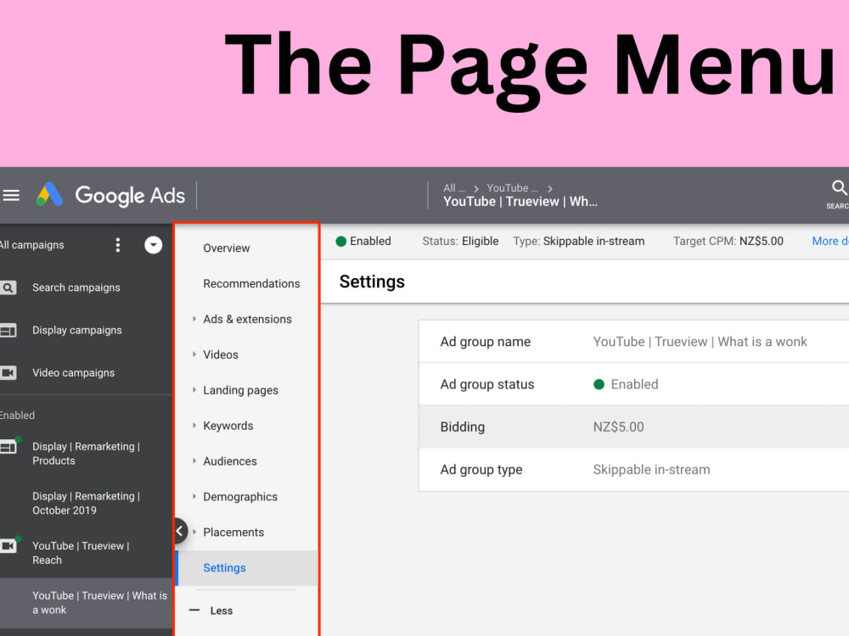This screenshot has height=636, width=849.
Task: Select Search campaigns in the sidebar
Action: (x=76, y=287)
